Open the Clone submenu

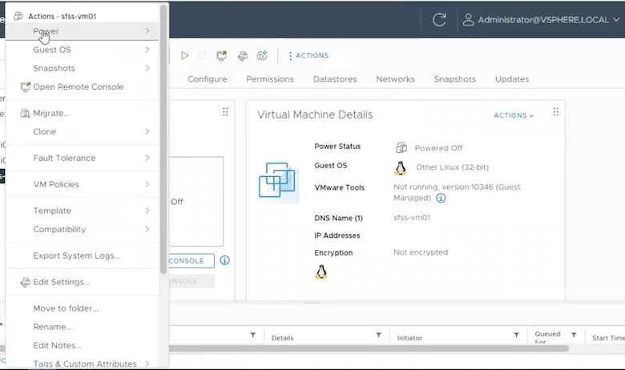pyautogui.click(x=83, y=132)
